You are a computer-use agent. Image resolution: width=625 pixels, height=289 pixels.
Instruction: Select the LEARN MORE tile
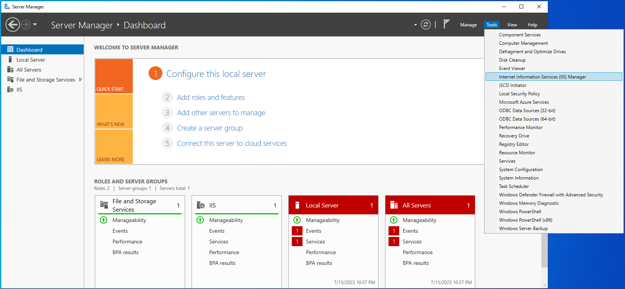tap(114, 147)
